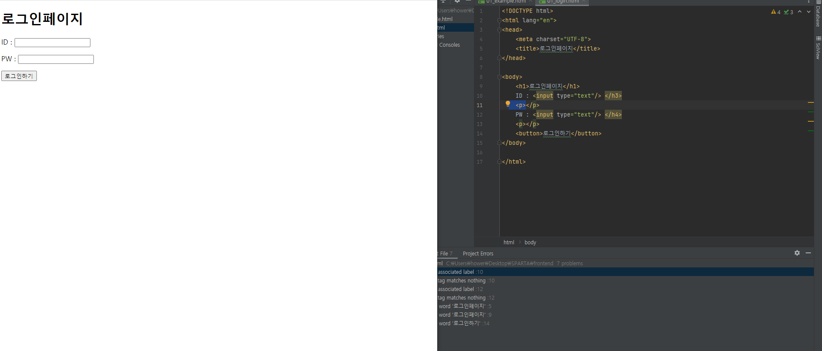Select the word '로그인하기' :14 problem row
The image size is (822, 351).
tap(625, 324)
